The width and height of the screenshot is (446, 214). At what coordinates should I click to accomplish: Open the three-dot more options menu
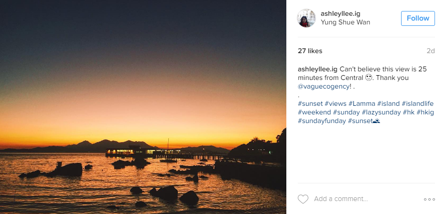429,199
